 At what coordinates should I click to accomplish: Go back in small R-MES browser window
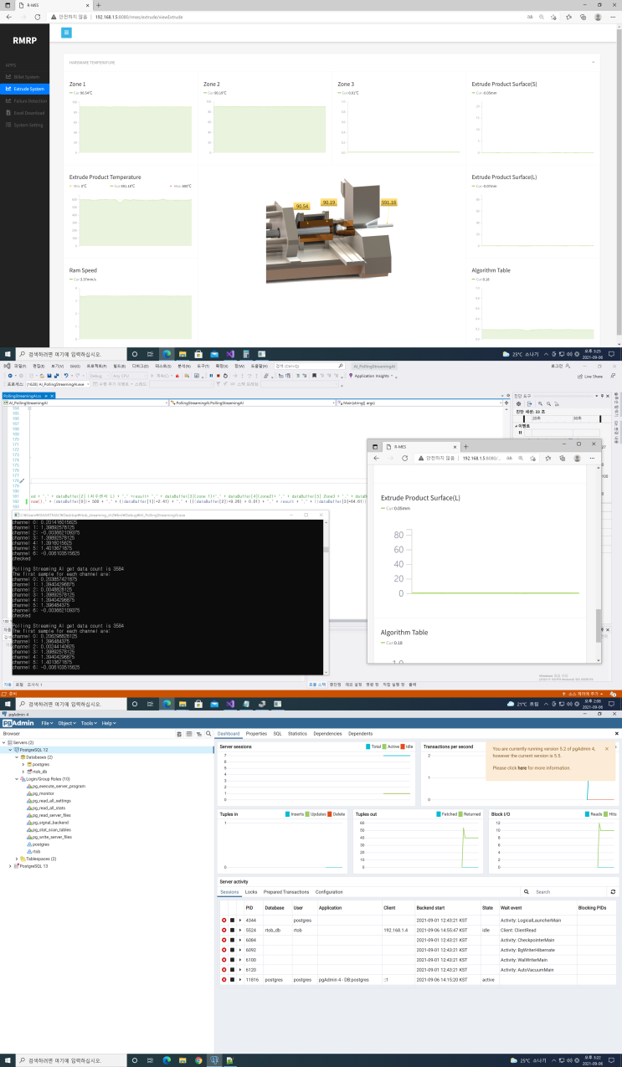click(377, 458)
